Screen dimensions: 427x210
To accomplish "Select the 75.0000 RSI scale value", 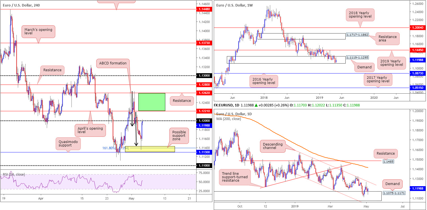I will (x=204, y=172).
